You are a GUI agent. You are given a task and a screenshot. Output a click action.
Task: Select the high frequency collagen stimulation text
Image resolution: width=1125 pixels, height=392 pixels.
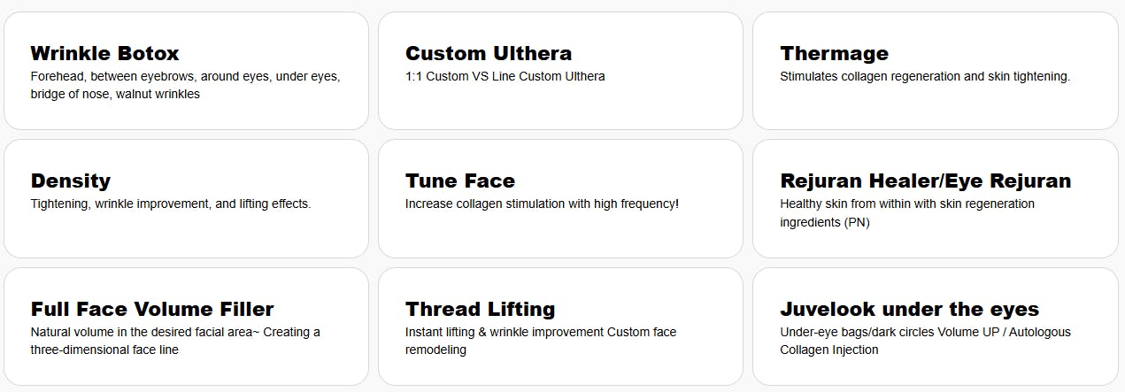(542, 204)
